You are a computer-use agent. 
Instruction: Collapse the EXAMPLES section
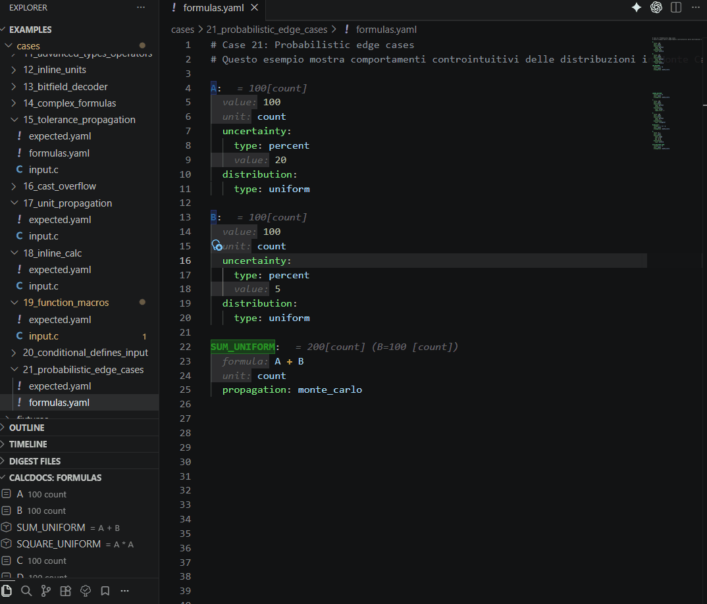(x=3, y=30)
